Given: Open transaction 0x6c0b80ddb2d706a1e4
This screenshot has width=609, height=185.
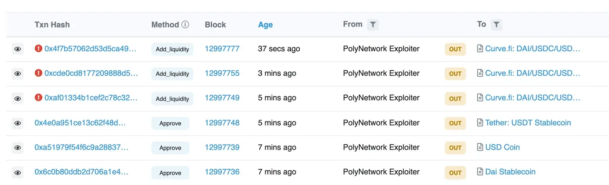Looking at the screenshot, I should (81, 172).
